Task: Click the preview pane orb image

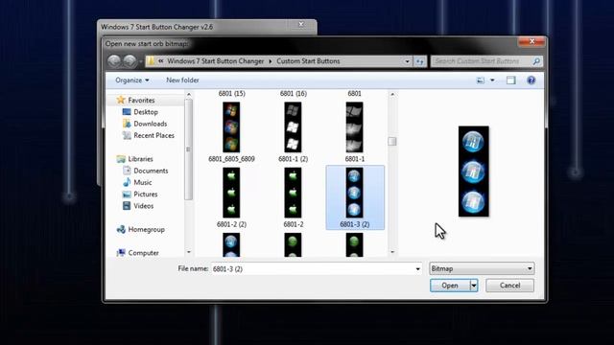Action: [x=473, y=172]
